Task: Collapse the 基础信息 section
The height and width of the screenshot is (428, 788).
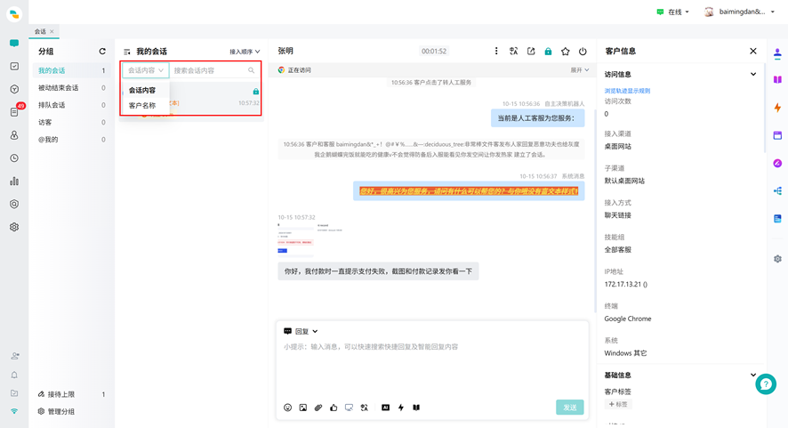Action: tap(753, 375)
